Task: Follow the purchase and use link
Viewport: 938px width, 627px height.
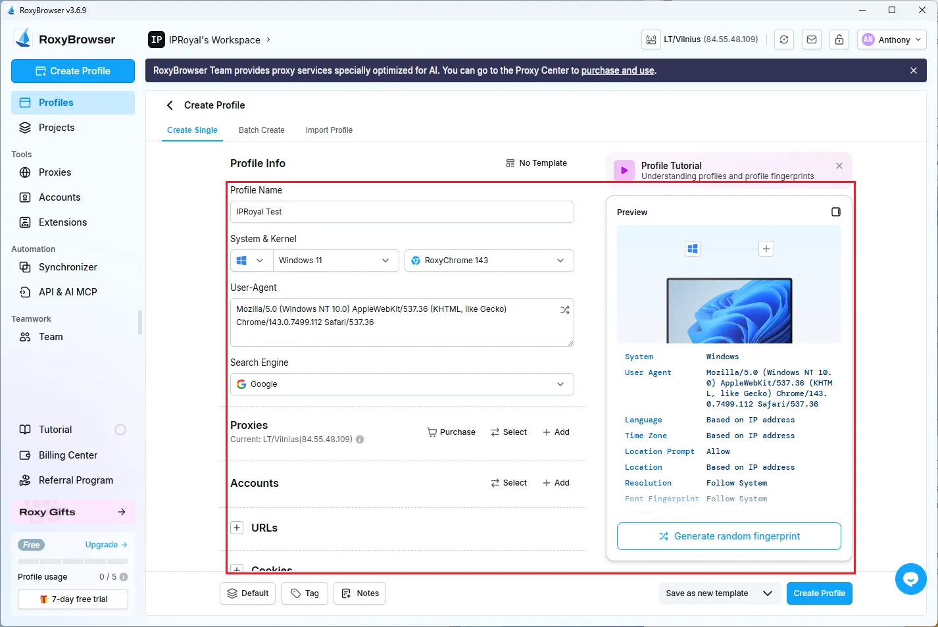Action: pyautogui.click(x=617, y=70)
